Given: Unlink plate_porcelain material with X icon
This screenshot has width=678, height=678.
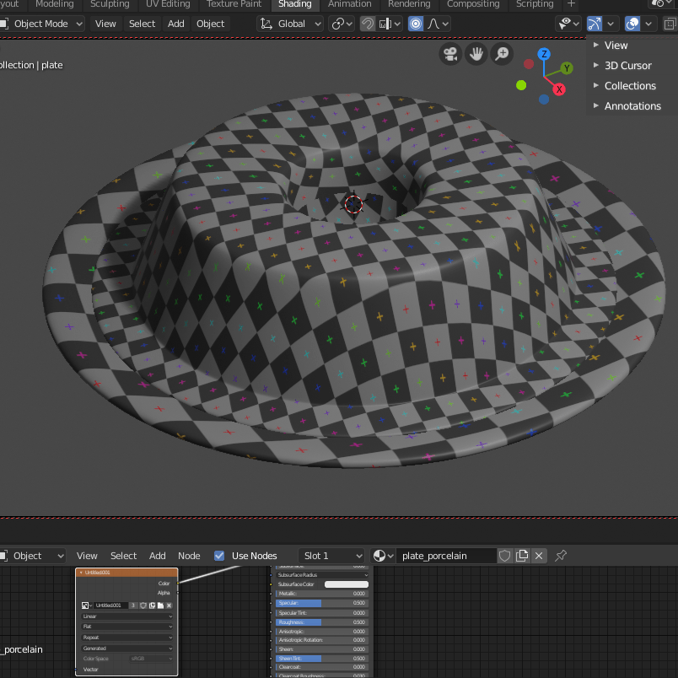Looking at the screenshot, I should [x=539, y=556].
